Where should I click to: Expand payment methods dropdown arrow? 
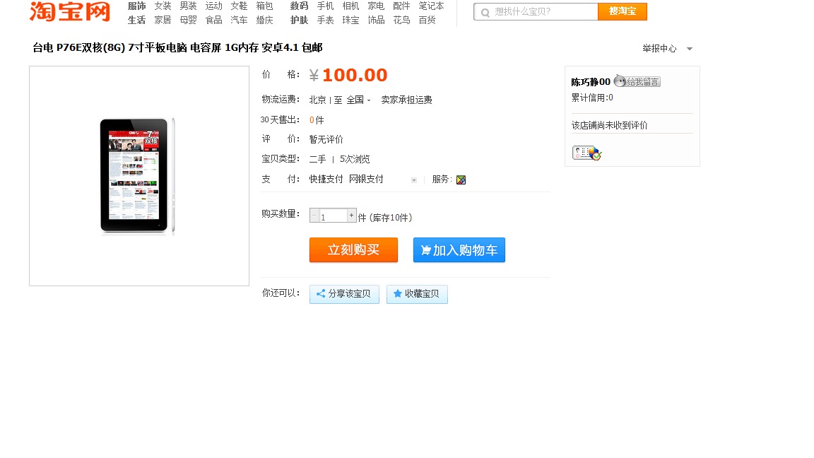[x=414, y=180]
